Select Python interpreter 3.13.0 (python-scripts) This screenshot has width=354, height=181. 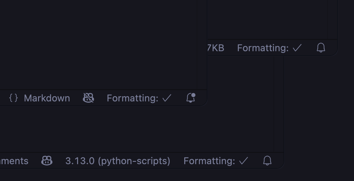click(118, 161)
